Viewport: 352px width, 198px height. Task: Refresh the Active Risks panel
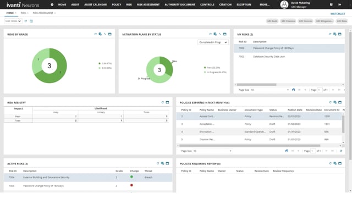tap(158, 163)
